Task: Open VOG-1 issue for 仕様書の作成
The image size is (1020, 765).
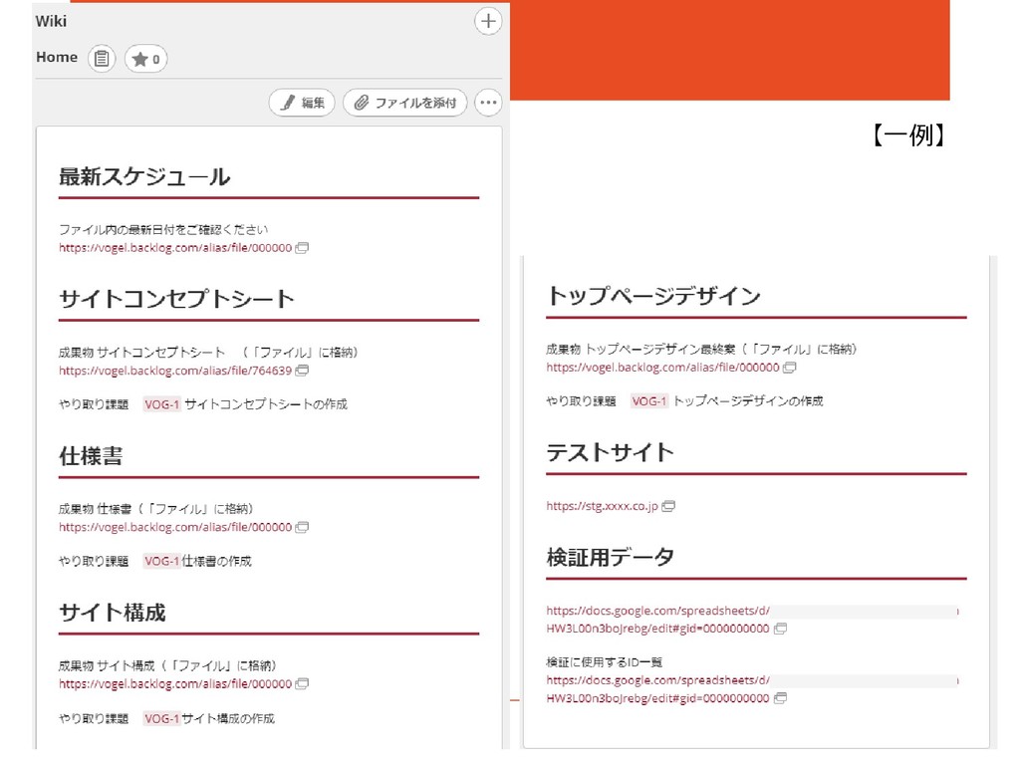Action: coord(161,562)
